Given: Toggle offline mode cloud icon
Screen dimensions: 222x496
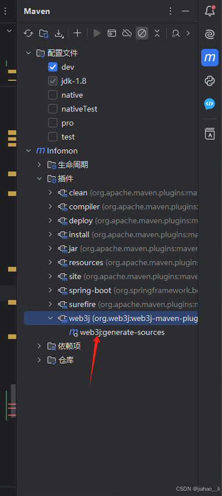Looking at the screenshot, I should (127, 33).
